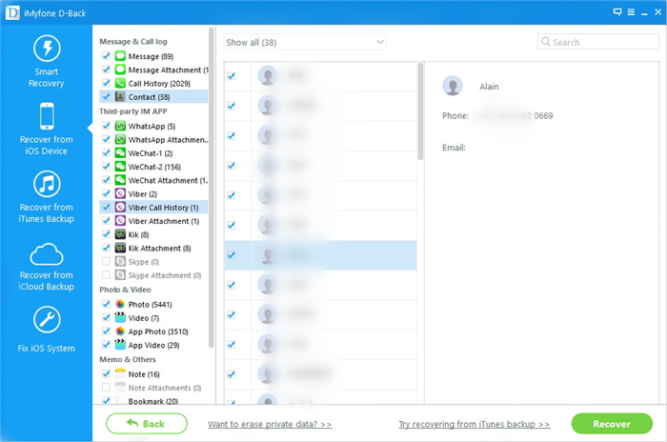Click the phone number ending 0669
The image size is (667, 442).
point(515,115)
